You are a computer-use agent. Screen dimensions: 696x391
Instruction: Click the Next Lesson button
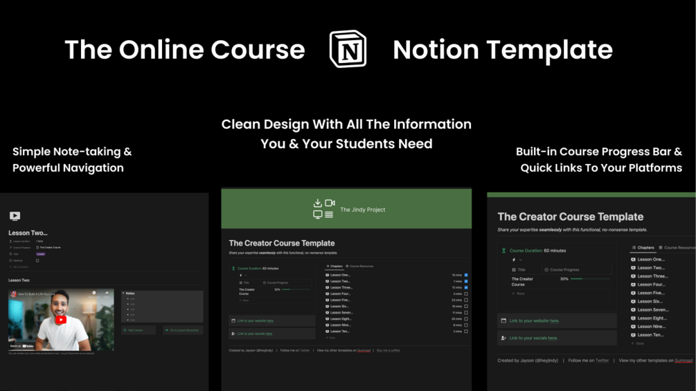pyautogui.click(x=139, y=330)
